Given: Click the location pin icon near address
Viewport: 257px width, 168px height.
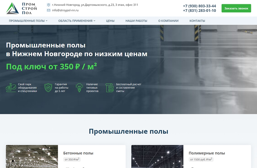Looking at the screenshot, I should 49,5.
